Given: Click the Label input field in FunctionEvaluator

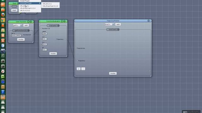Looking at the screenshot, I should [x=45, y=34].
